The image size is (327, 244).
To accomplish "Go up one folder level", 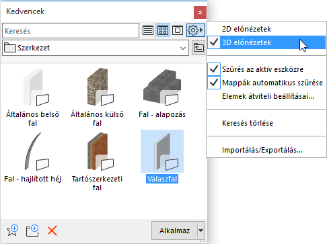I will coord(198,48).
